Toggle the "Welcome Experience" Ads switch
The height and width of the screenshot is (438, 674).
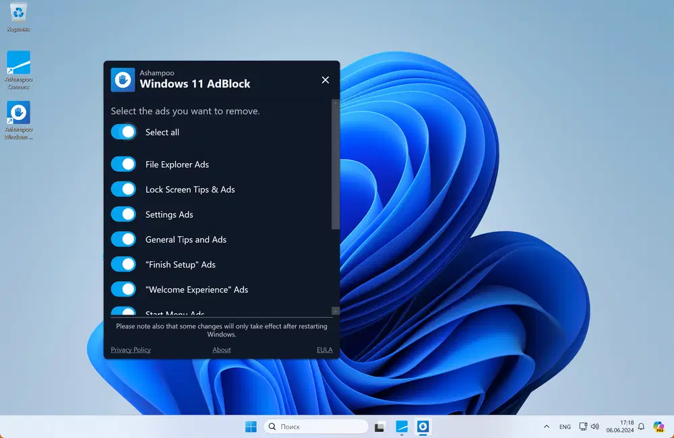tap(124, 289)
